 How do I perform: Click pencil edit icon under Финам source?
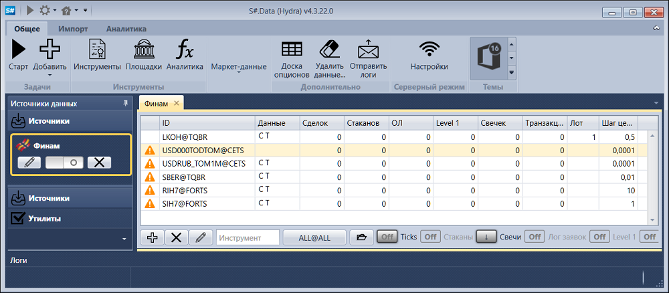pos(29,163)
